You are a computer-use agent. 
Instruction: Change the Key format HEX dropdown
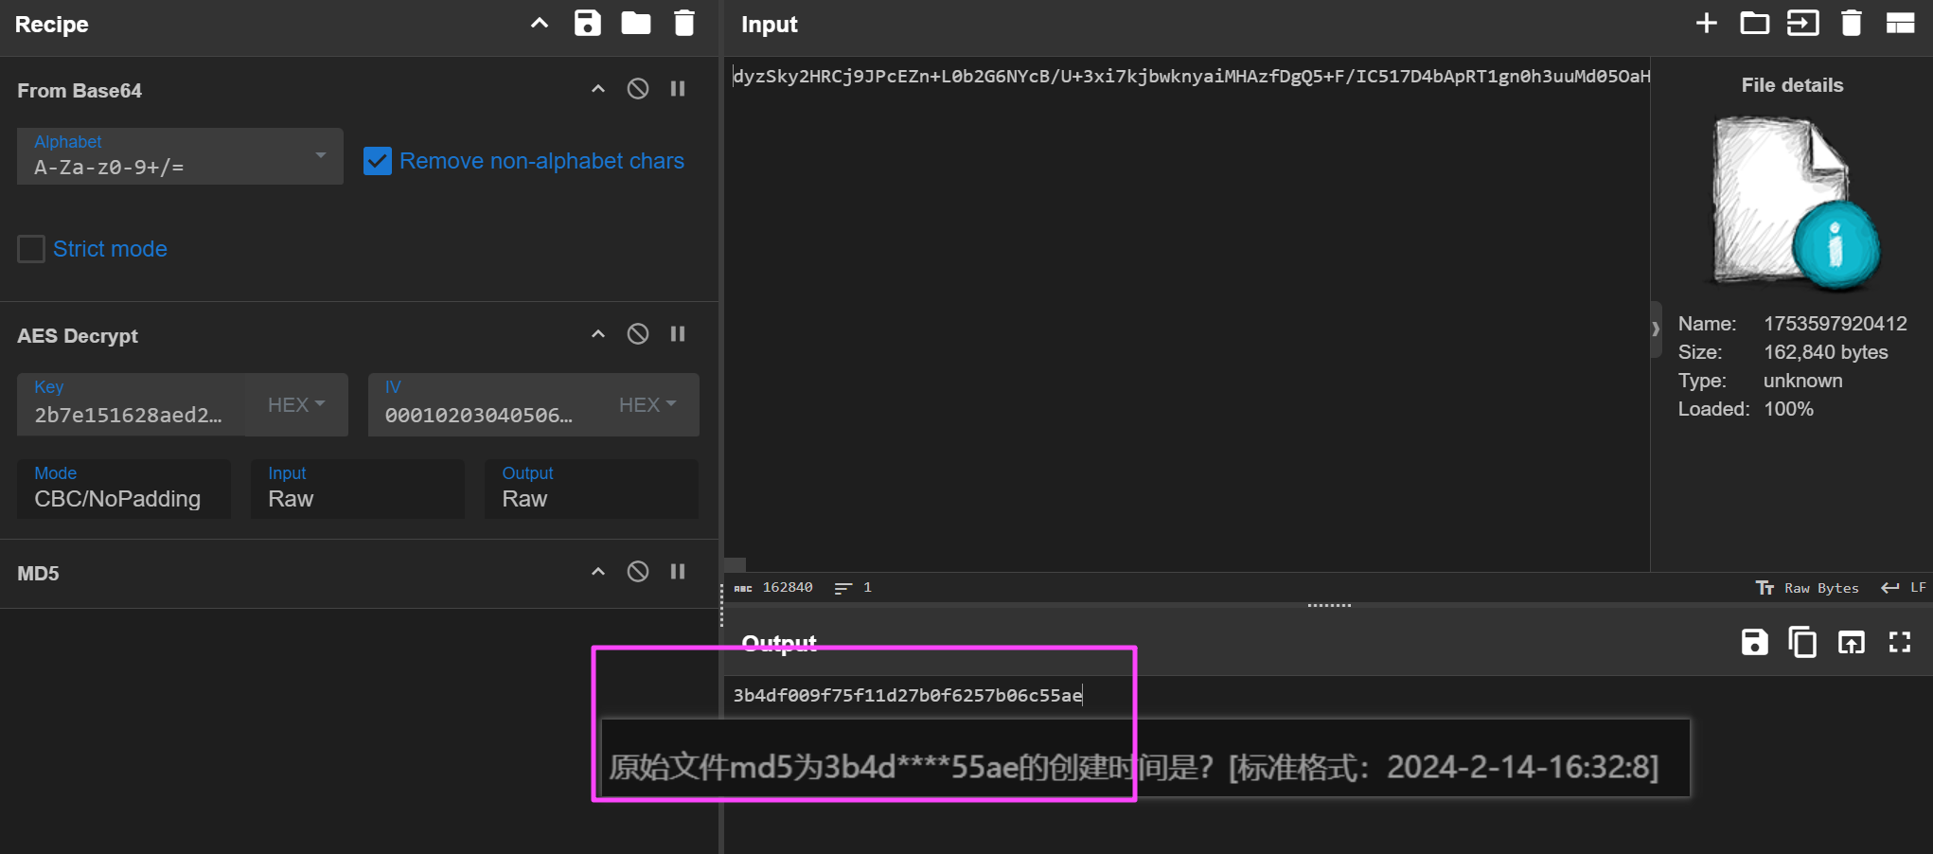tap(296, 404)
